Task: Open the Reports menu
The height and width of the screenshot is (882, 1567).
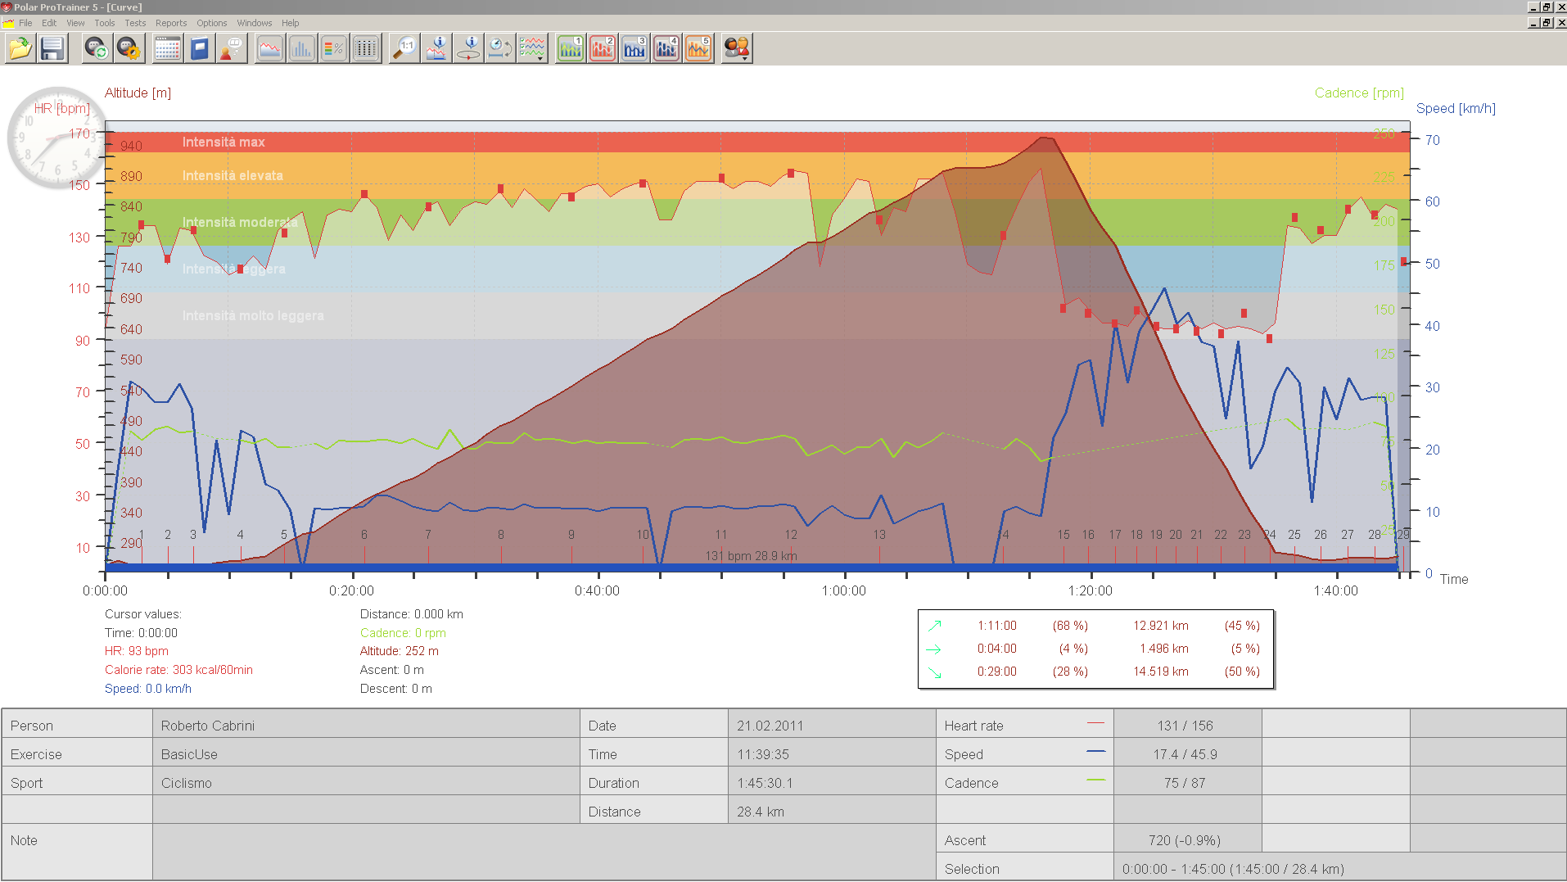Action: (x=171, y=23)
